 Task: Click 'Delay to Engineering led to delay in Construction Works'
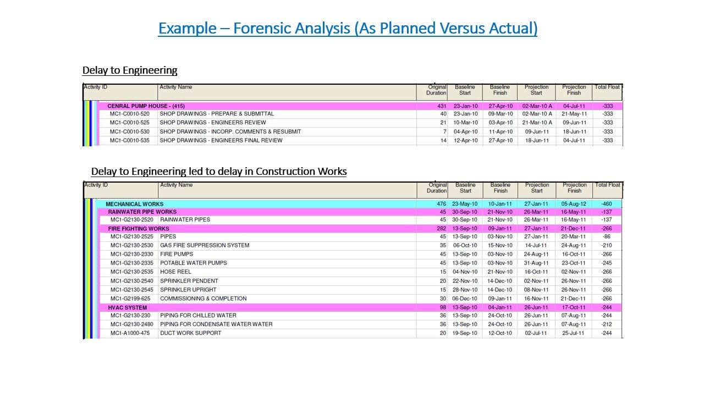click(219, 172)
